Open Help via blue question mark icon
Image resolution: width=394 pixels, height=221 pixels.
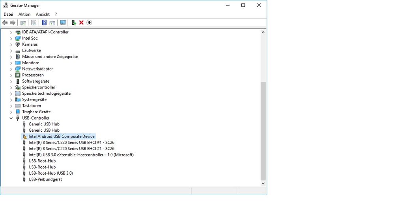click(x=44, y=23)
